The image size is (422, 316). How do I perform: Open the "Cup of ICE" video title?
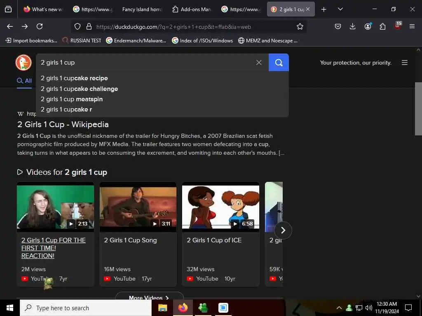click(x=214, y=240)
